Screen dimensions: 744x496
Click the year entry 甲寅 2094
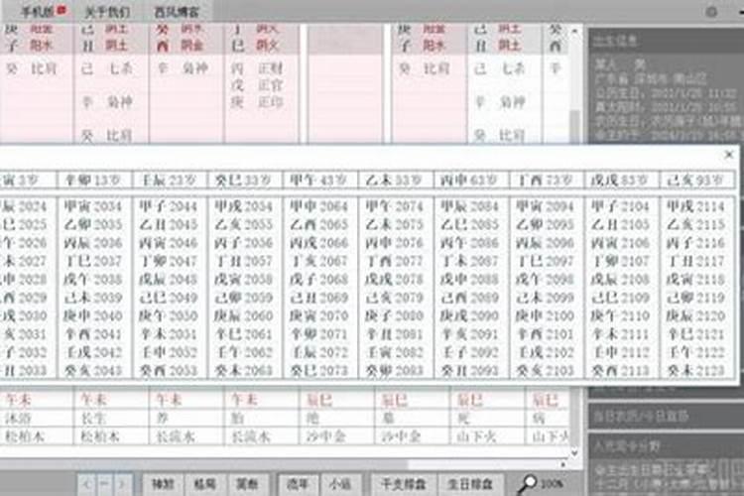[x=546, y=206]
